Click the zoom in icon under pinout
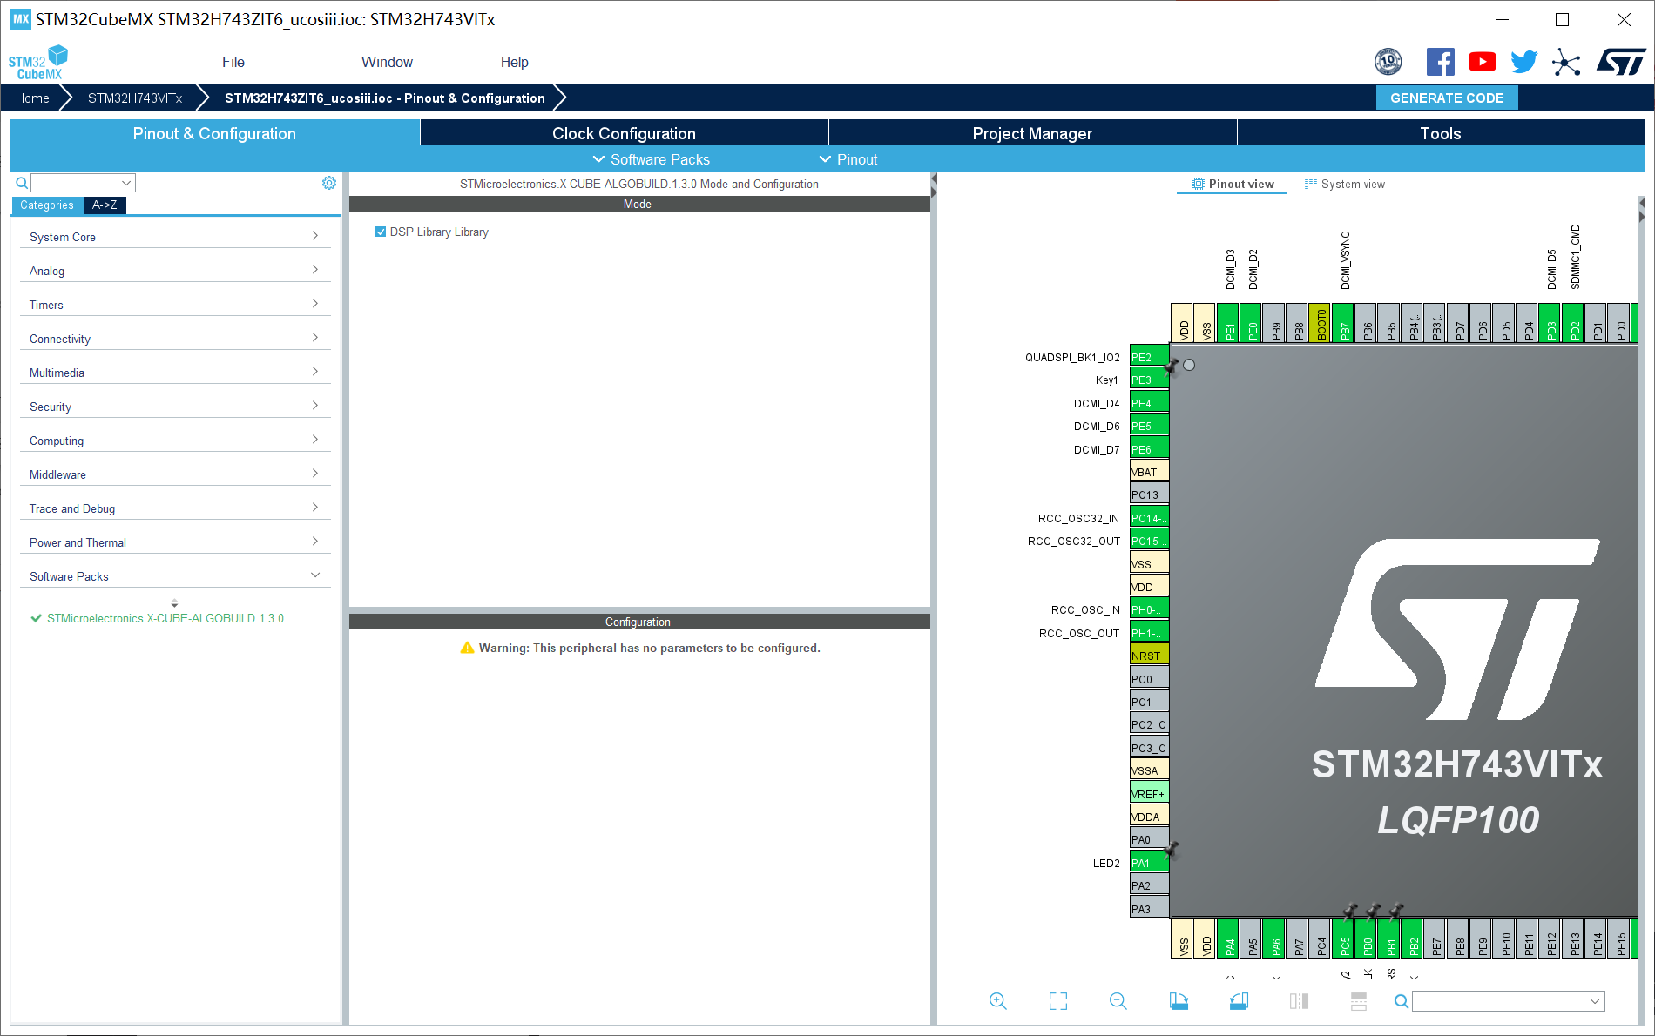The image size is (1655, 1036). pyautogui.click(x=997, y=1001)
